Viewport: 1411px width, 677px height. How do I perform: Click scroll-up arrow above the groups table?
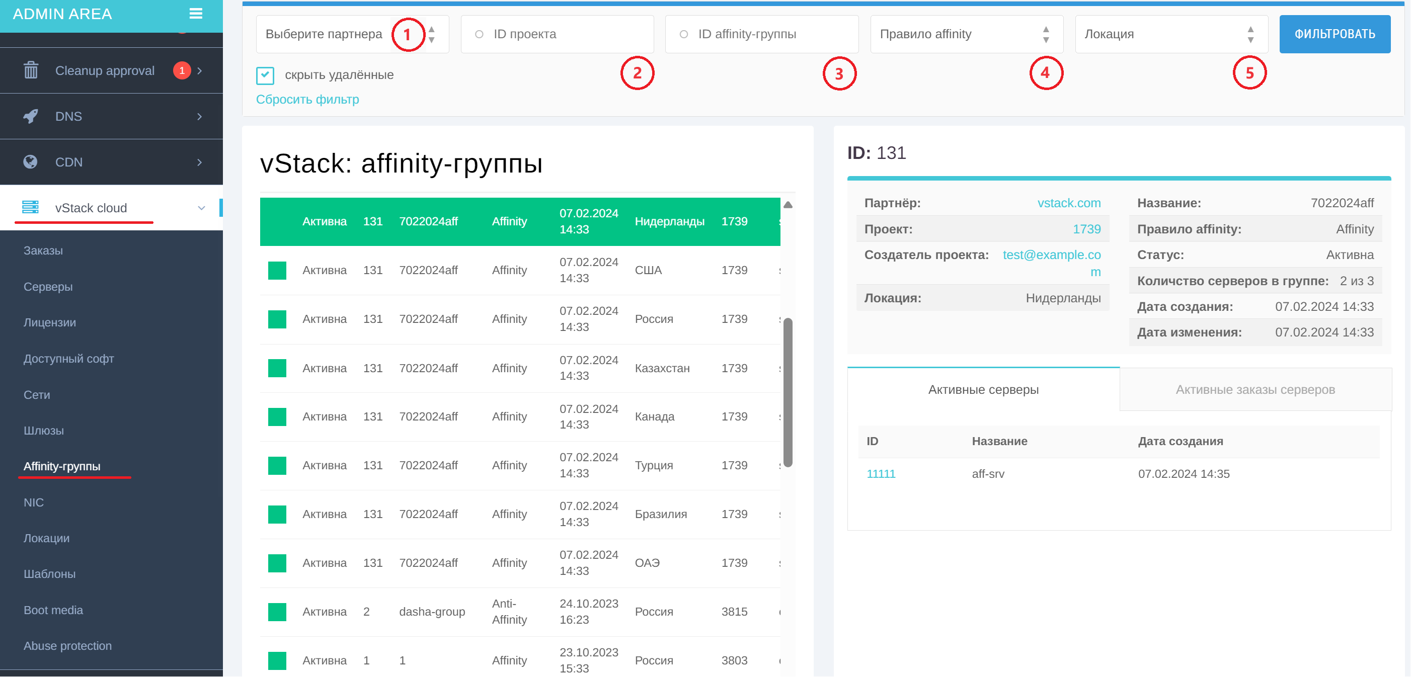pyautogui.click(x=788, y=205)
